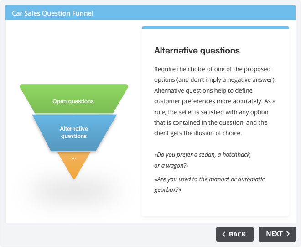Click the left chevron icon on BACK
The image size is (301, 247).
[224, 234]
